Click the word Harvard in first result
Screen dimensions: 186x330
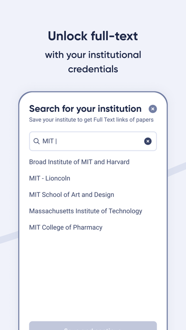pyautogui.click(x=118, y=162)
